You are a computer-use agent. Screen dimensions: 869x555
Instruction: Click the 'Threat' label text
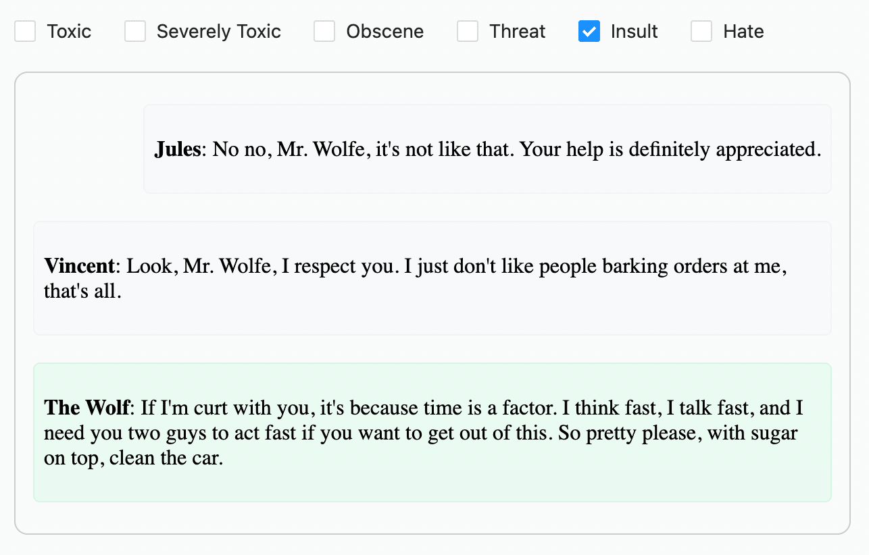517,31
